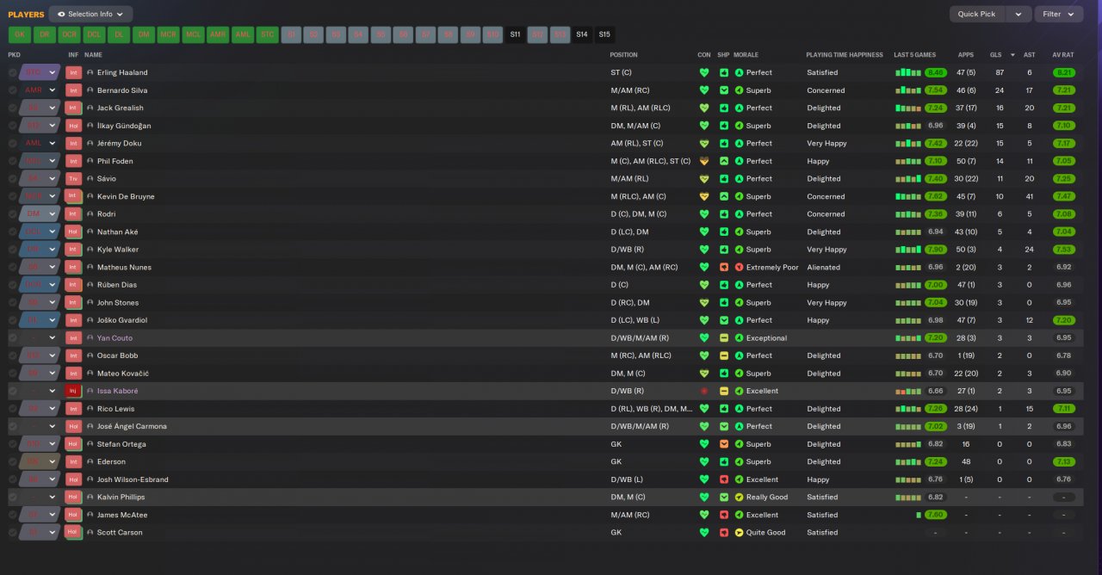Open Rodri's DM position dropdown

[52, 213]
